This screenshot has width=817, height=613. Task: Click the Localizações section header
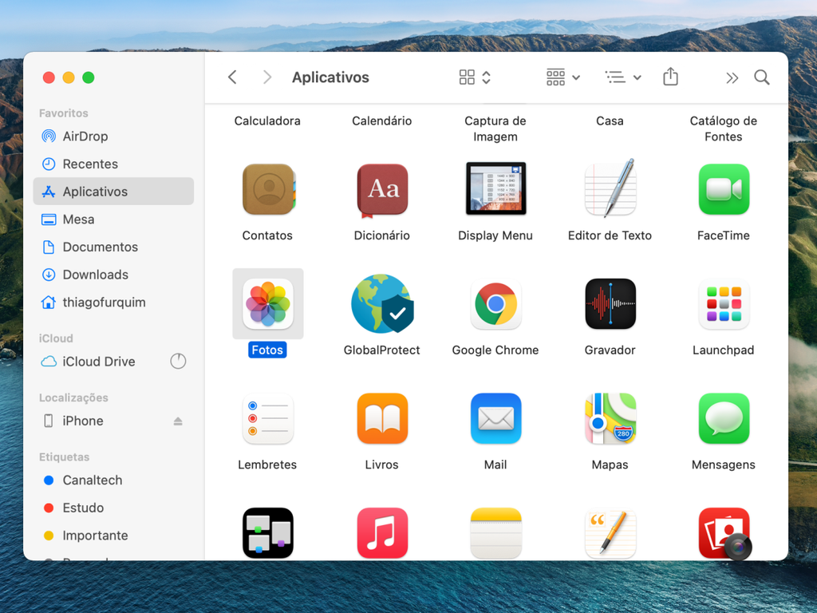tap(73, 397)
